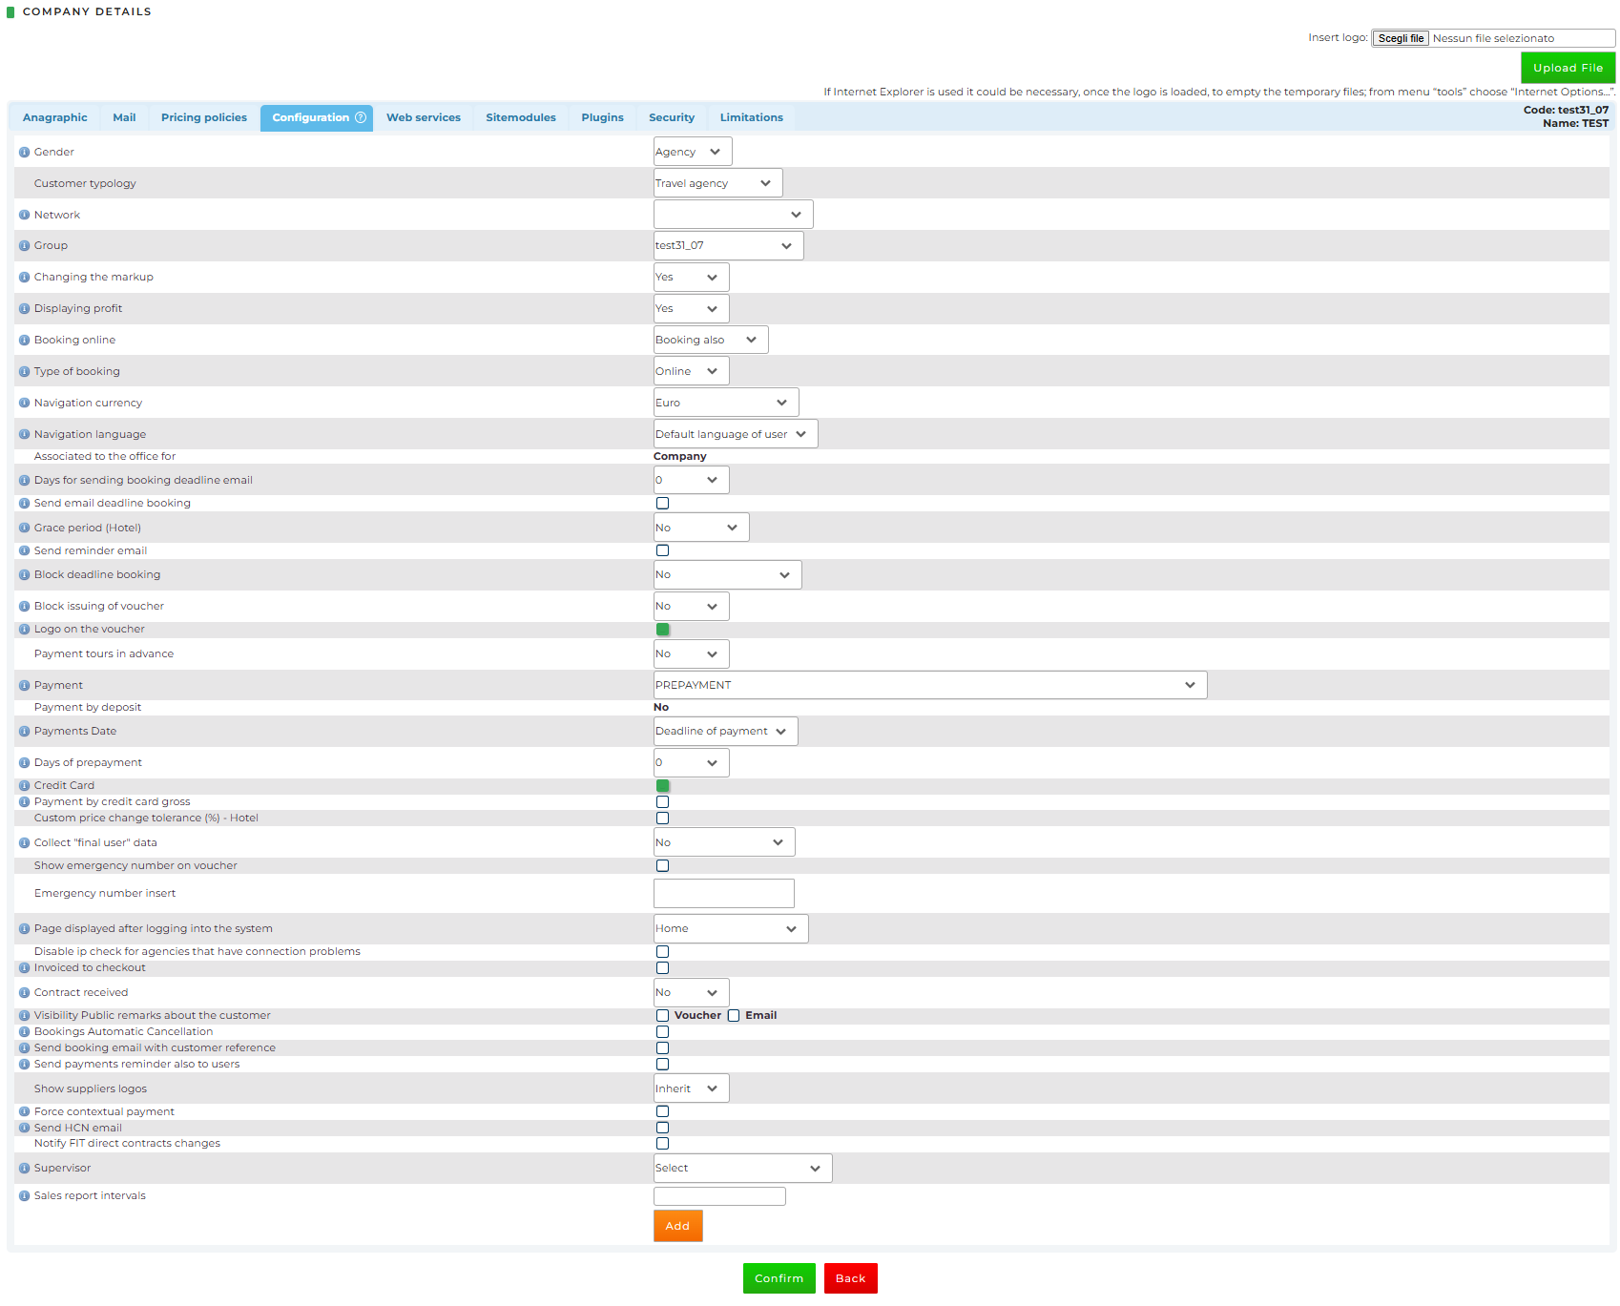Screen dimensions: 1620x1306
Task: Open the Security tab
Action: (x=671, y=118)
